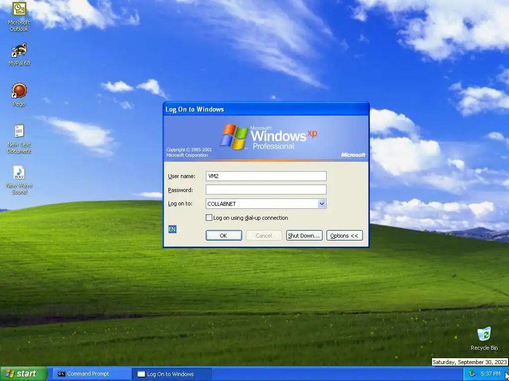Open the Start menu
509x381 pixels.
[24, 374]
